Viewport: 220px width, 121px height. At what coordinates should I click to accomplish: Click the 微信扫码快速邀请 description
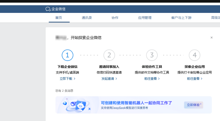(109, 72)
